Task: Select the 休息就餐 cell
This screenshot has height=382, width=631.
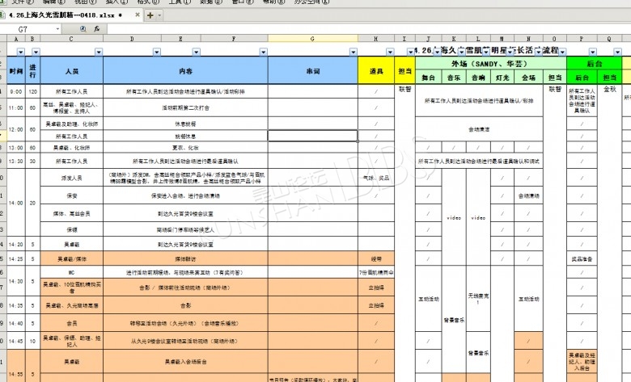Action: click(185, 124)
